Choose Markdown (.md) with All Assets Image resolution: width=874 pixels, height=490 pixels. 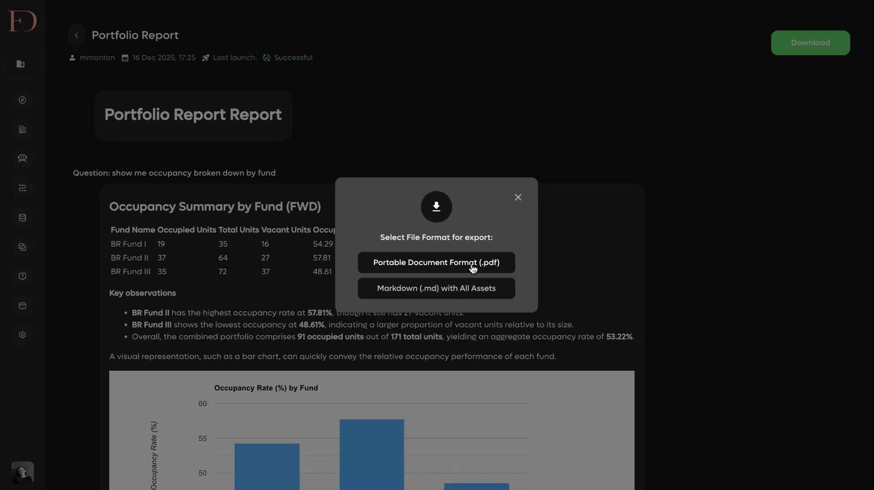pyautogui.click(x=436, y=288)
